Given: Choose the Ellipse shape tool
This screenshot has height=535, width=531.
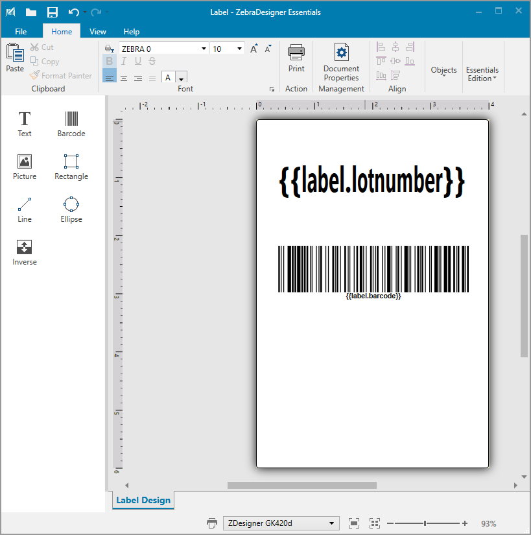Looking at the screenshot, I should 71,209.
